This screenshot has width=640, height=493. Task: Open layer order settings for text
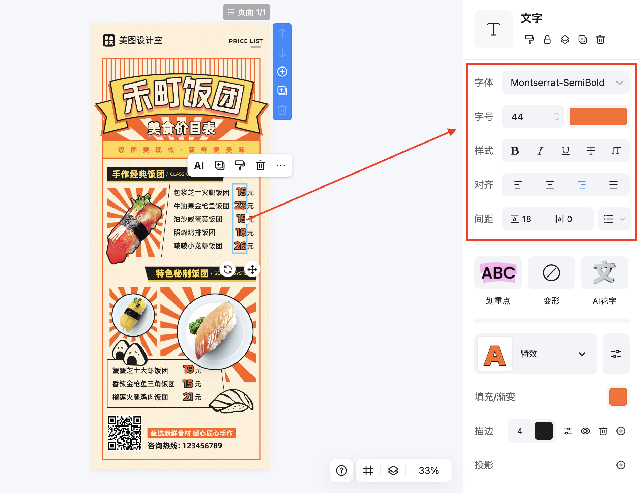565,40
